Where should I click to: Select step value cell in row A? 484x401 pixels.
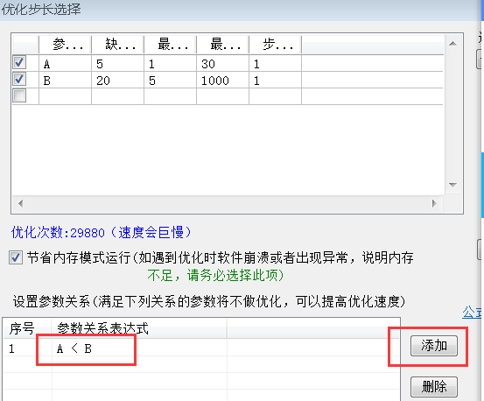pyautogui.click(x=276, y=64)
